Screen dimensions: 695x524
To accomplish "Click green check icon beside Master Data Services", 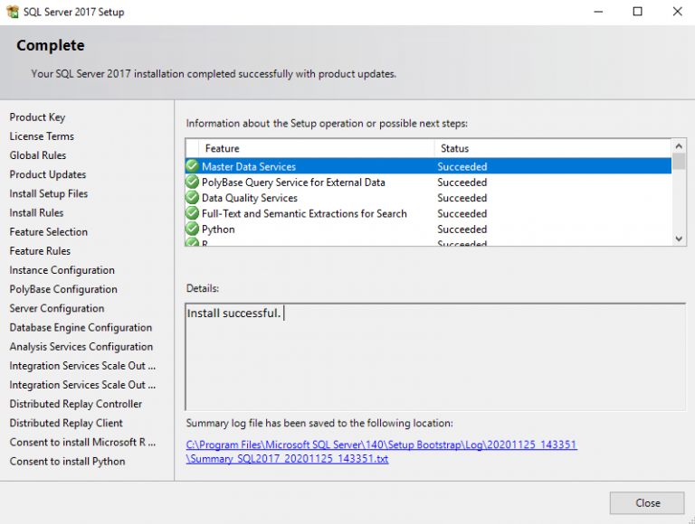I will click(x=193, y=166).
